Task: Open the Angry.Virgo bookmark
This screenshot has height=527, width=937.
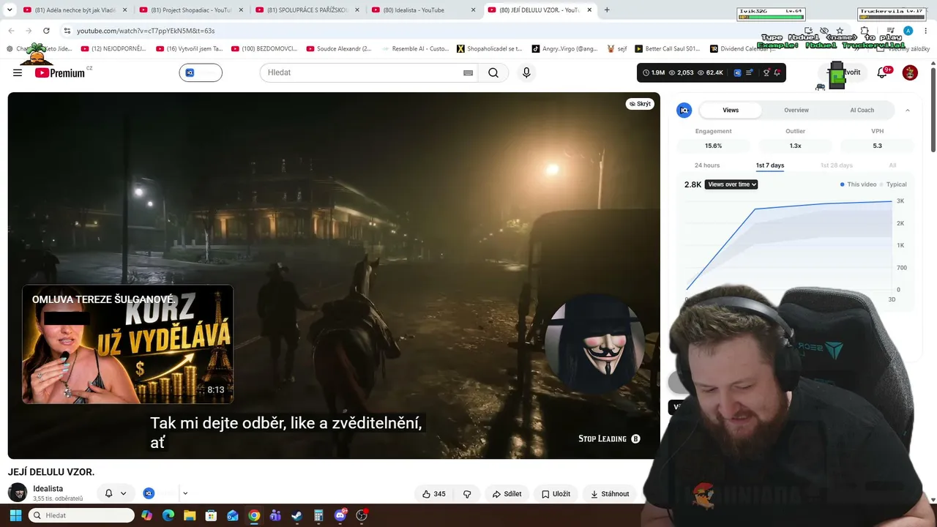Action: click(564, 49)
